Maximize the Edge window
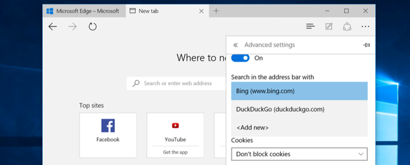Viewport: 410px width, 165px height. 346,11
